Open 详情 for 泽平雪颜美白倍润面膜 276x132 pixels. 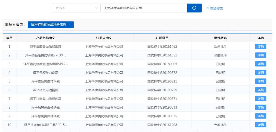tap(261, 46)
